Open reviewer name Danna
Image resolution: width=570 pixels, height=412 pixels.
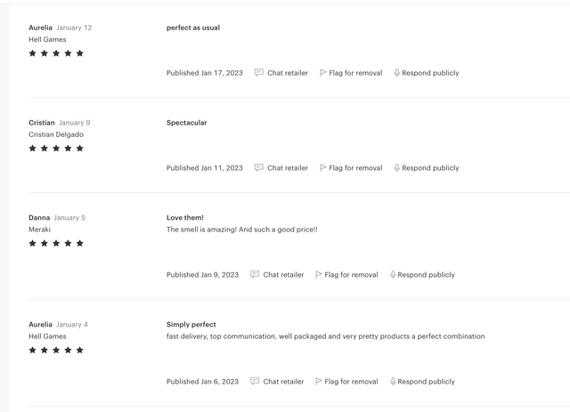39,218
